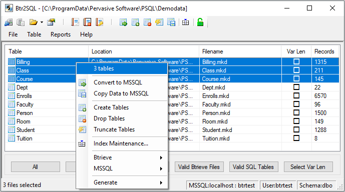Select Truncate Tables from context menu
Screen dimensions: 345x192
(122, 129)
